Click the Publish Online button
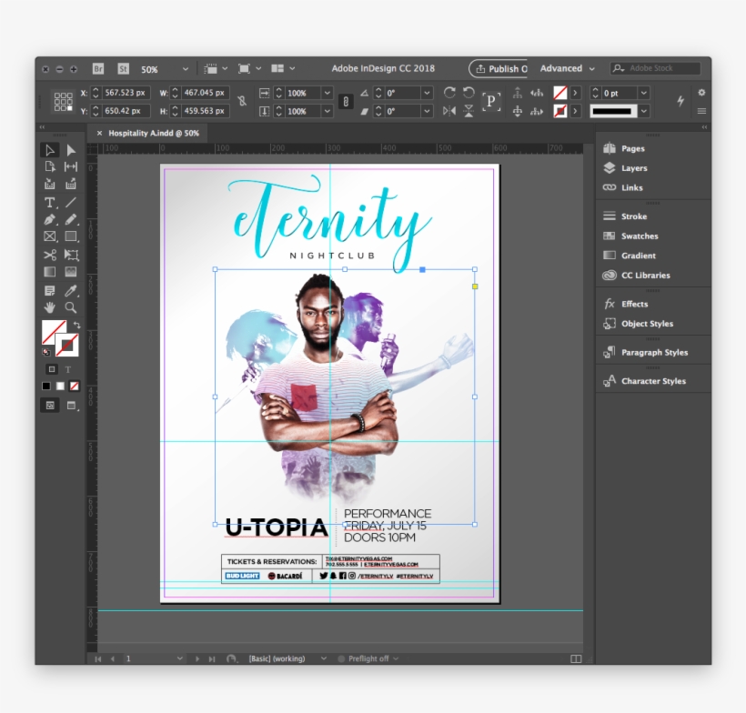This screenshot has height=713, width=746. click(x=499, y=68)
